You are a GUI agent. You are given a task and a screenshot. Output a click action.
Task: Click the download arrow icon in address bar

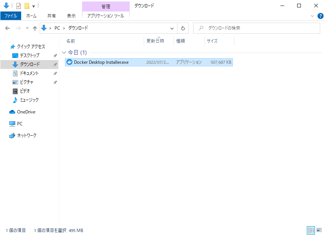[44, 28]
